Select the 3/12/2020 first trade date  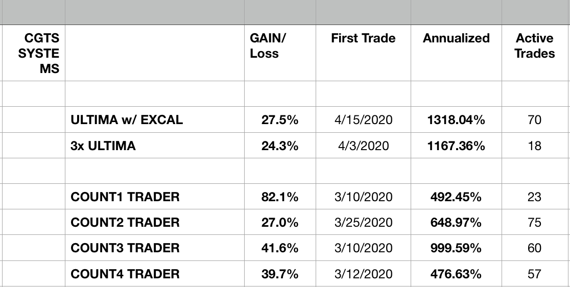coord(363,274)
